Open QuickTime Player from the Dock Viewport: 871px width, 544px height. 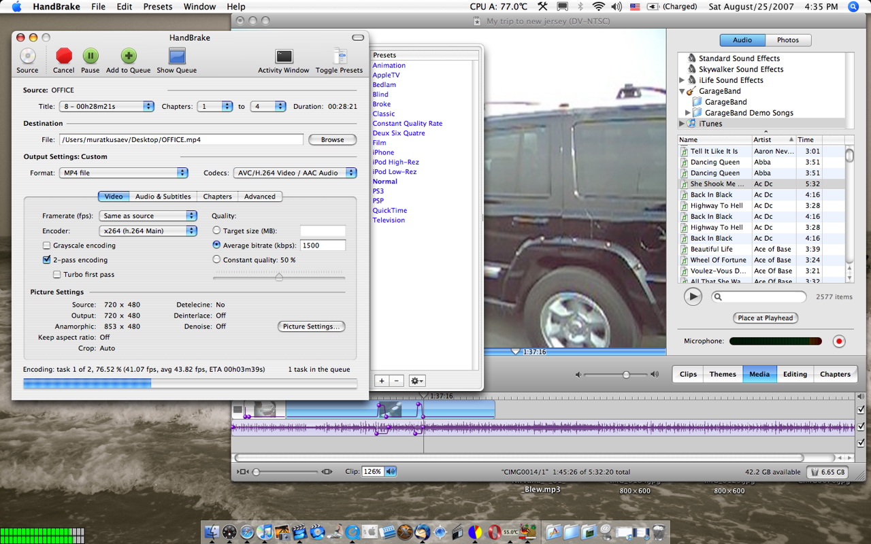point(353,532)
